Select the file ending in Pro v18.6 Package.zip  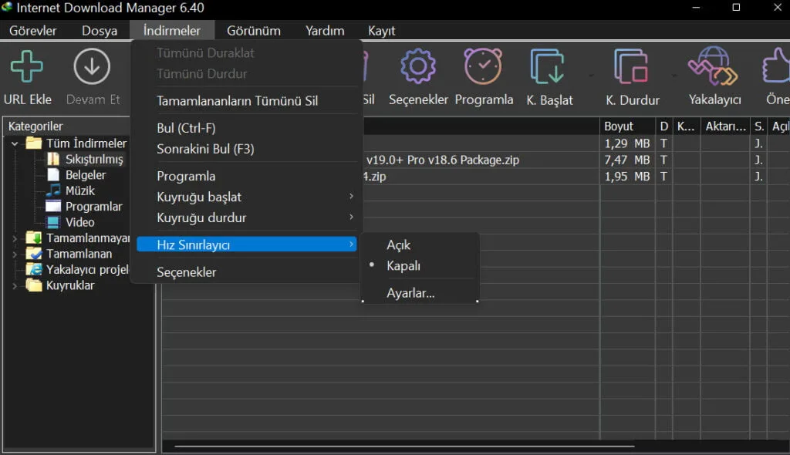[x=442, y=160]
